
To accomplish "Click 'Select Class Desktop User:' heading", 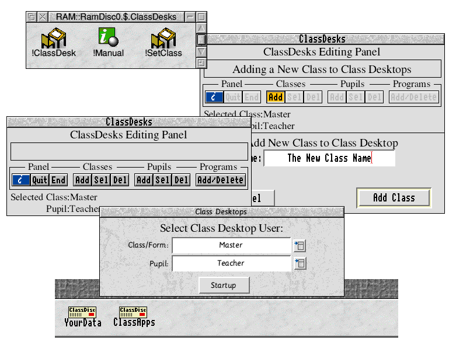I will point(221,228).
